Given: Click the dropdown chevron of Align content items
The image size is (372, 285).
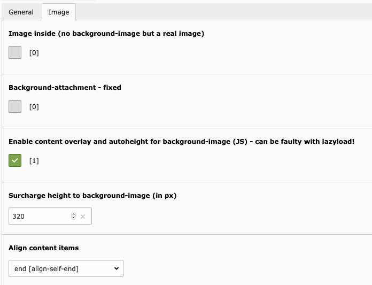Looking at the screenshot, I should tap(117, 268).
